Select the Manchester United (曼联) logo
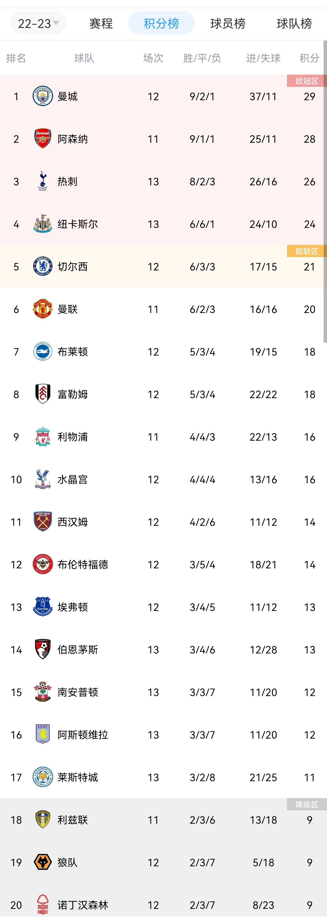This screenshot has height=919, width=327. (x=42, y=309)
